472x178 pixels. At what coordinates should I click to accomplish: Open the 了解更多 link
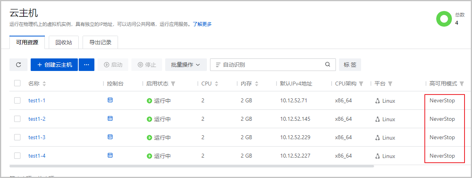pos(202,24)
